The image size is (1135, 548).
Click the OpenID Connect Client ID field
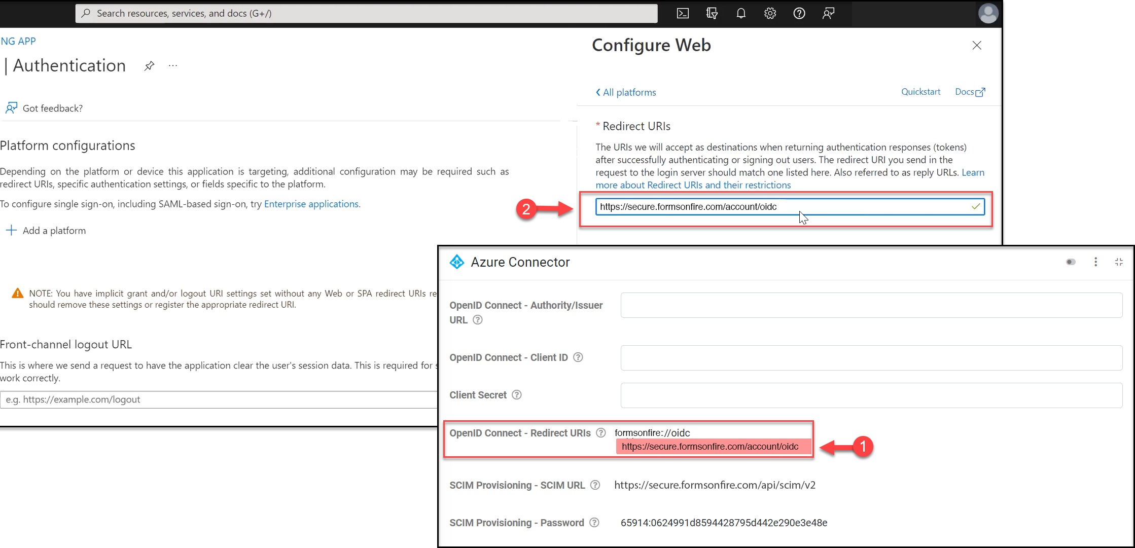click(871, 358)
